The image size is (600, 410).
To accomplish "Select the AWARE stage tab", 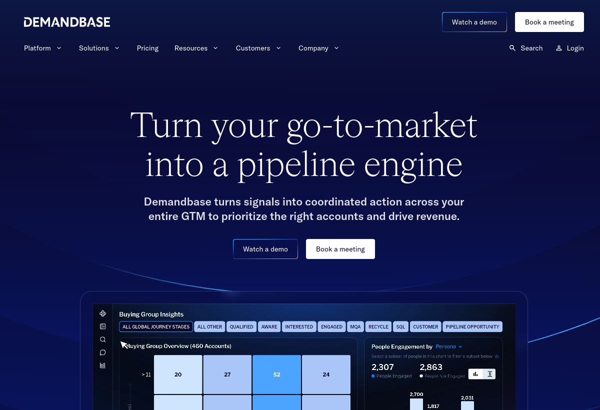I will coord(269,326).
